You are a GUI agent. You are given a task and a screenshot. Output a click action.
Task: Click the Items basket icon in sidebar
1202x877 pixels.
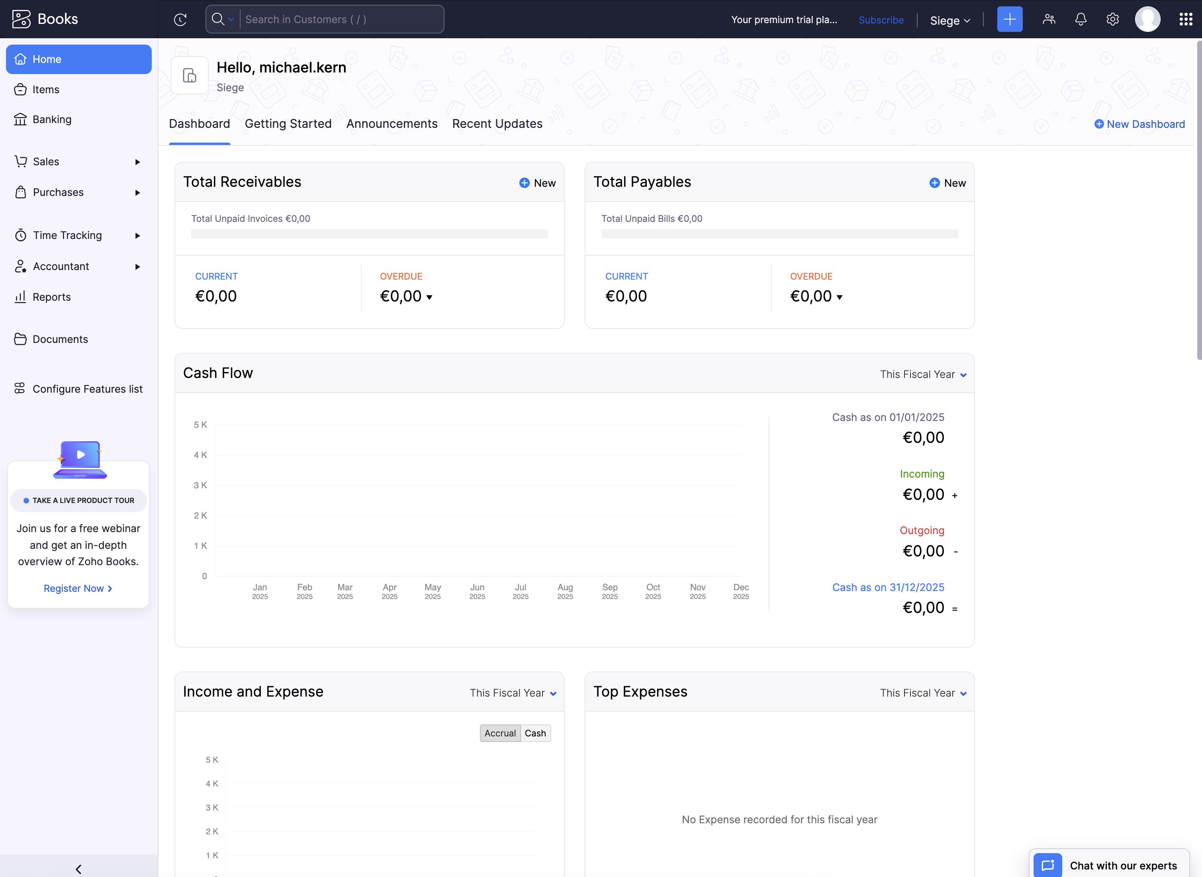pyautogui.click(x=20, y=89)
